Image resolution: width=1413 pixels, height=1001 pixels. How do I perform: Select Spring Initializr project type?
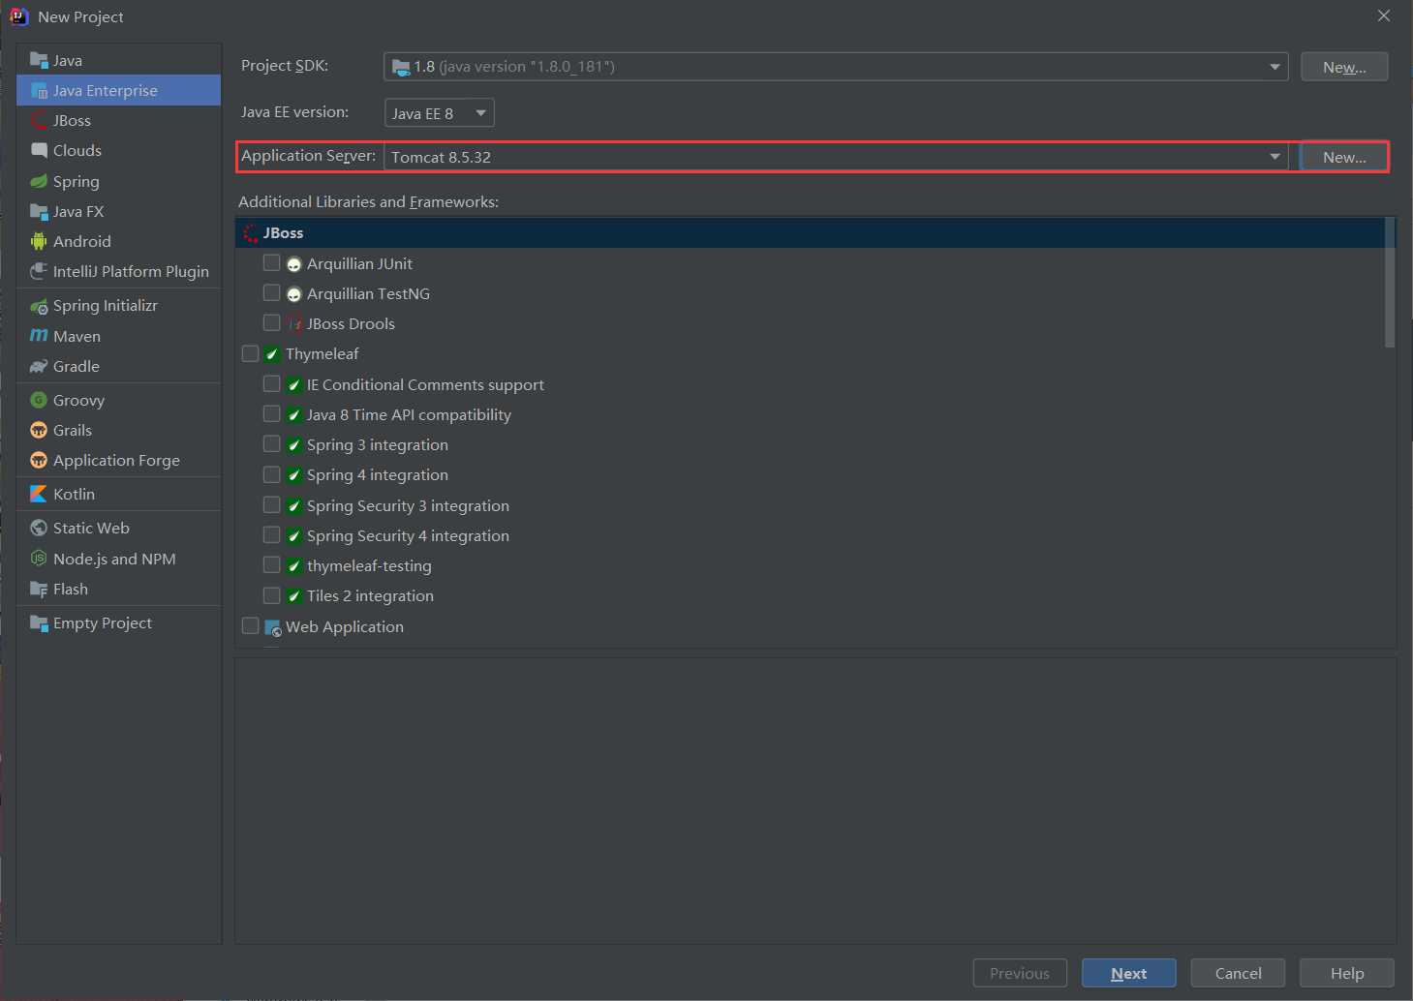(x=119, y=306)
